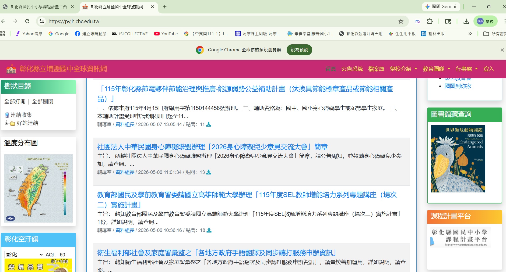This screenshot has width=506, height=272.
Task: Reload the current page
Action: click(27, 21)
